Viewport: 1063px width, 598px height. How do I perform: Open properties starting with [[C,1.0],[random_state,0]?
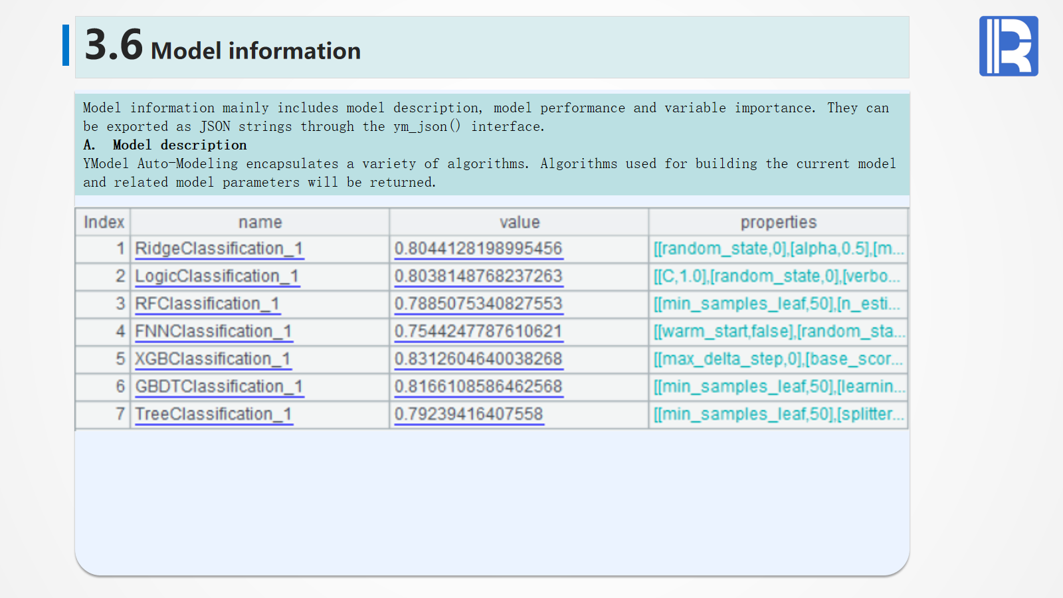(x=777, y=276)
